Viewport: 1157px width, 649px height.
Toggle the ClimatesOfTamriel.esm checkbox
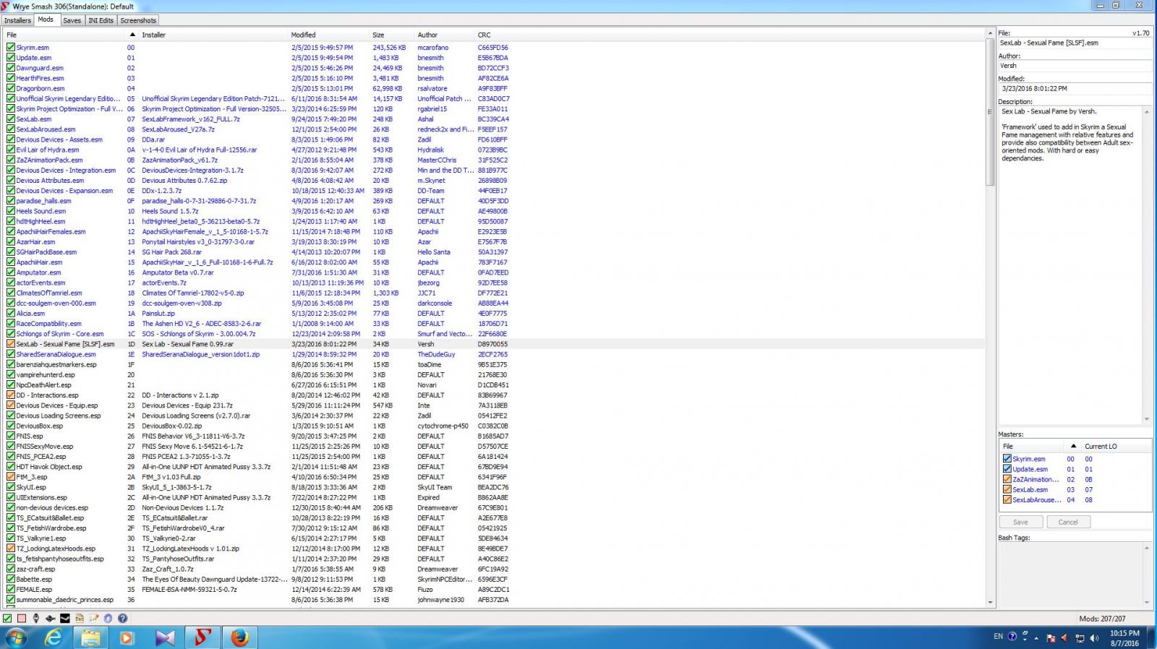(x=11, y=293)
